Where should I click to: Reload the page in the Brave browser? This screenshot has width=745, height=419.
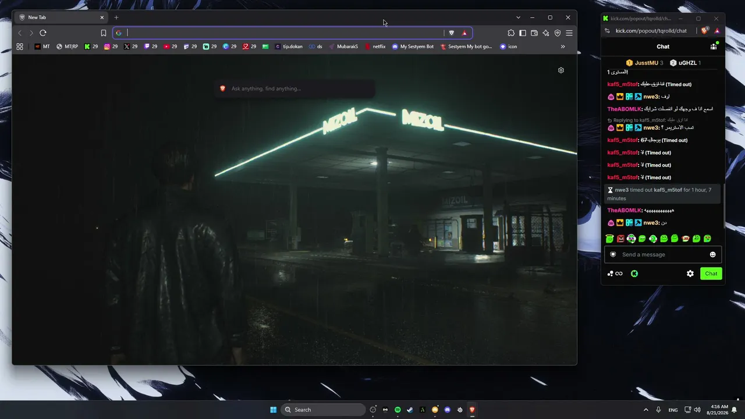pos(43,33)
